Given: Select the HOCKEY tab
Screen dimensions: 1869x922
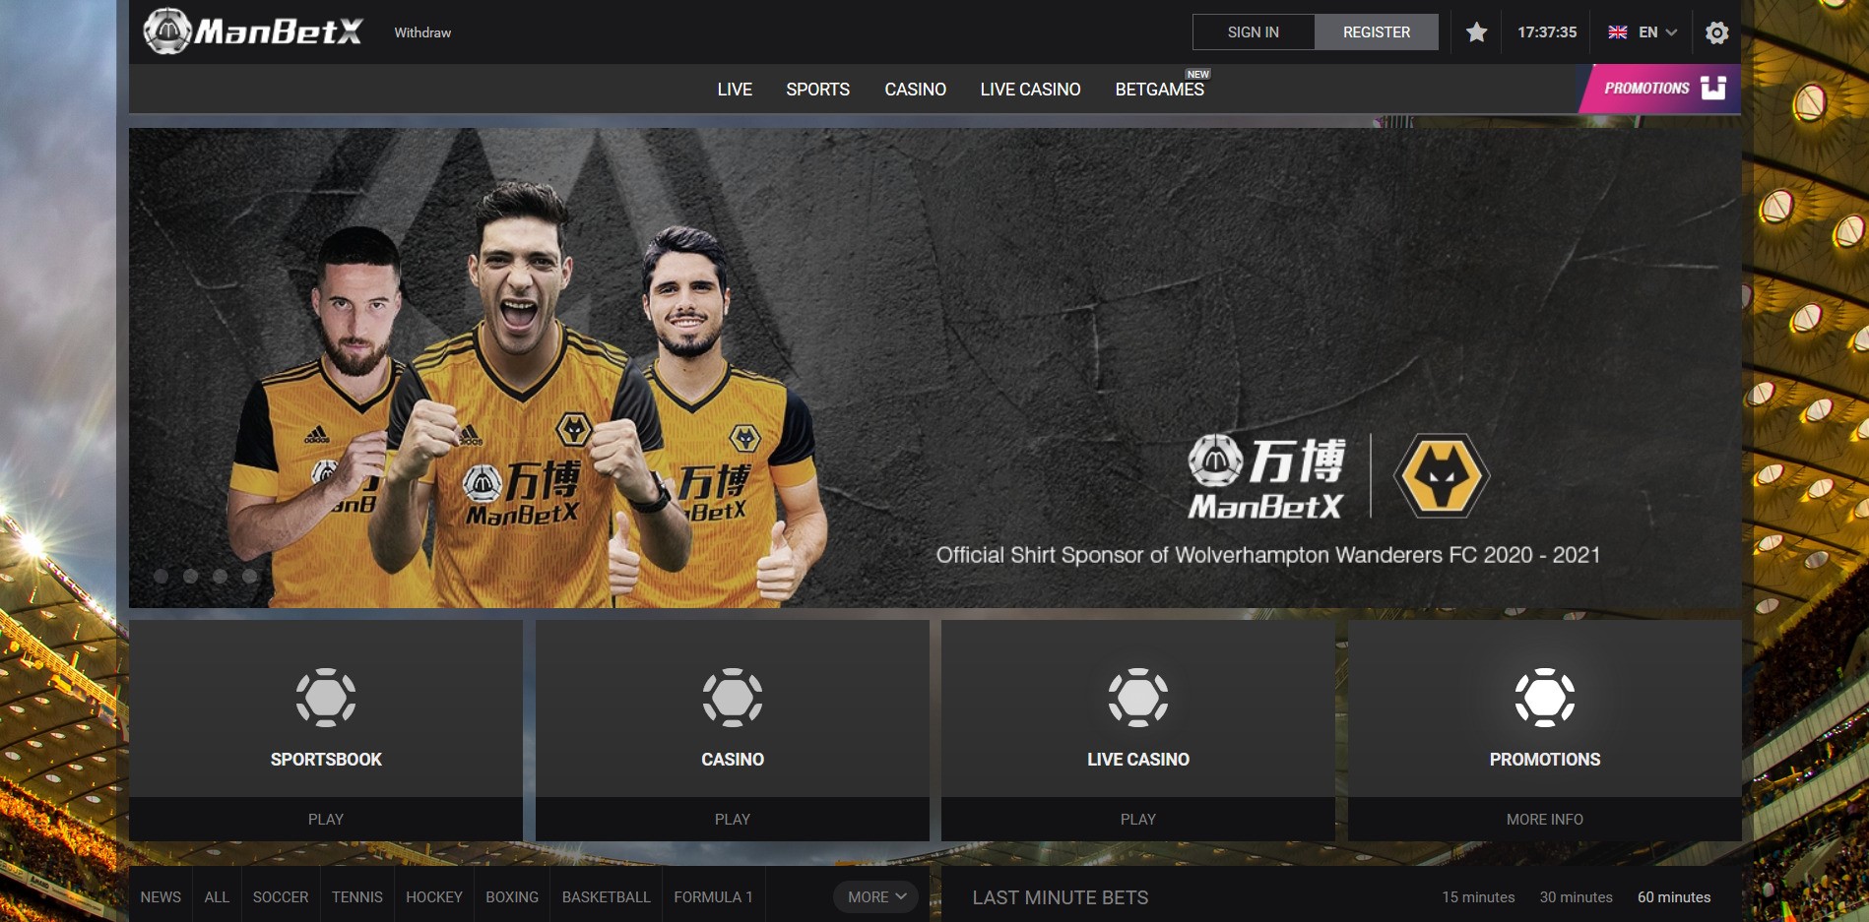Looking at the screenshot, I should [x=434, y=897].
